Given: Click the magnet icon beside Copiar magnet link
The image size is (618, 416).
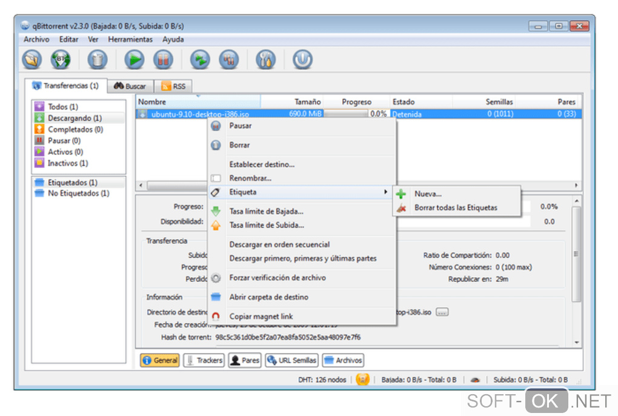Looking at the screenshot, I should click(216, 316).
